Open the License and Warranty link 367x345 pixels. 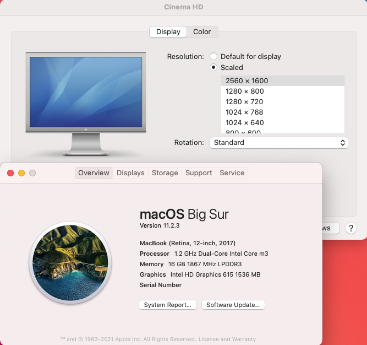coord(227,339)
